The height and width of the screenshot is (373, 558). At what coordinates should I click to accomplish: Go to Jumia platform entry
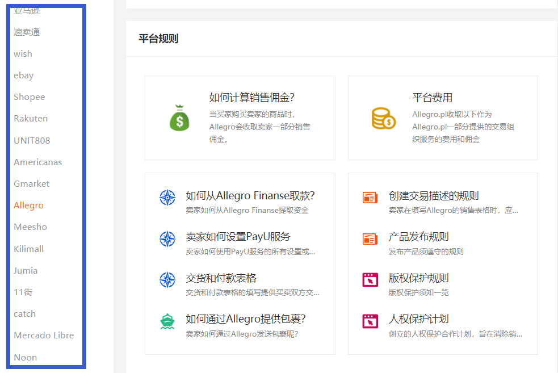point(26,270)
